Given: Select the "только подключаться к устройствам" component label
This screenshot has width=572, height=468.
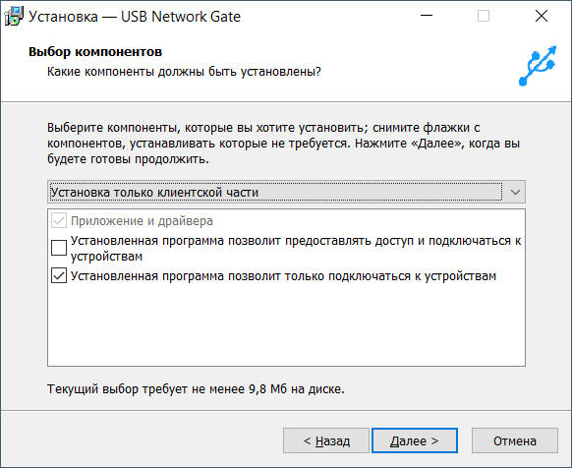Looking at the screenshot, I should coord(283,276).
